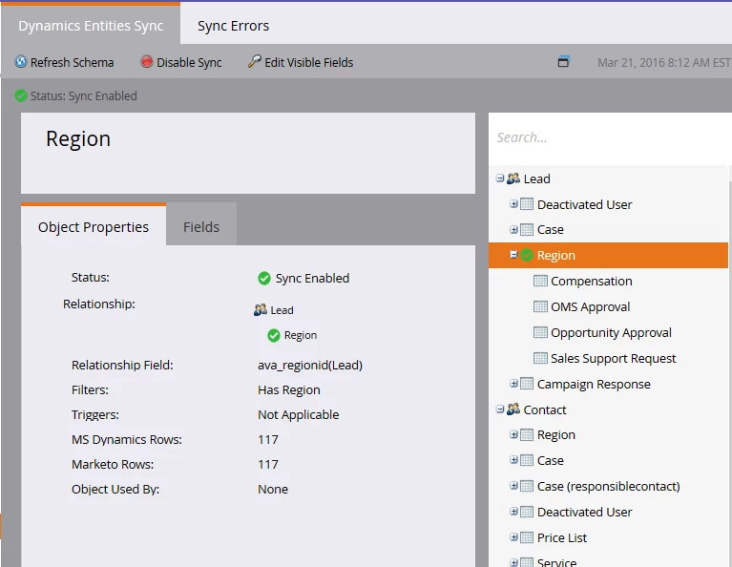Select the Sales Support Request entity
Viewport: 732px width, 567px height.
click(x=613, y=358)
